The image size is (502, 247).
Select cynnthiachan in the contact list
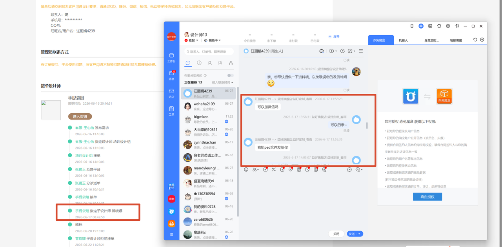pos(209,145)
